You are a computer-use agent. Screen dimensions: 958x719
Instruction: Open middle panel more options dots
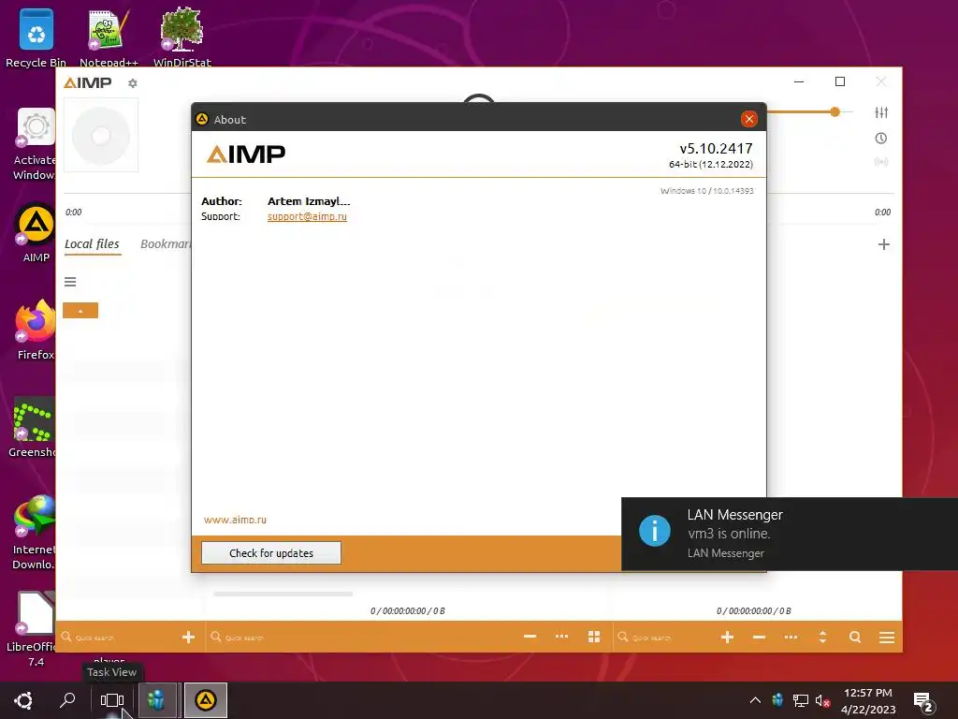561,637
